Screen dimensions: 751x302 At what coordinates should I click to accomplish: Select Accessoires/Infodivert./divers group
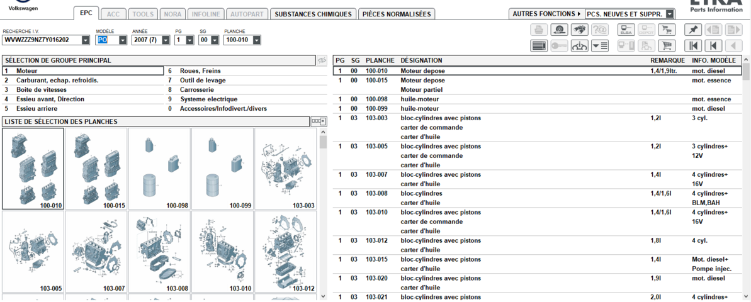pyautogui.click(x=247, y=109)
